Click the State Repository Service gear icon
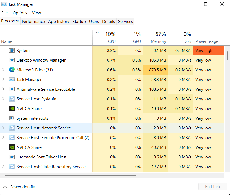The height and width of the screenshot is (195, 230). [x=12, y=167]
